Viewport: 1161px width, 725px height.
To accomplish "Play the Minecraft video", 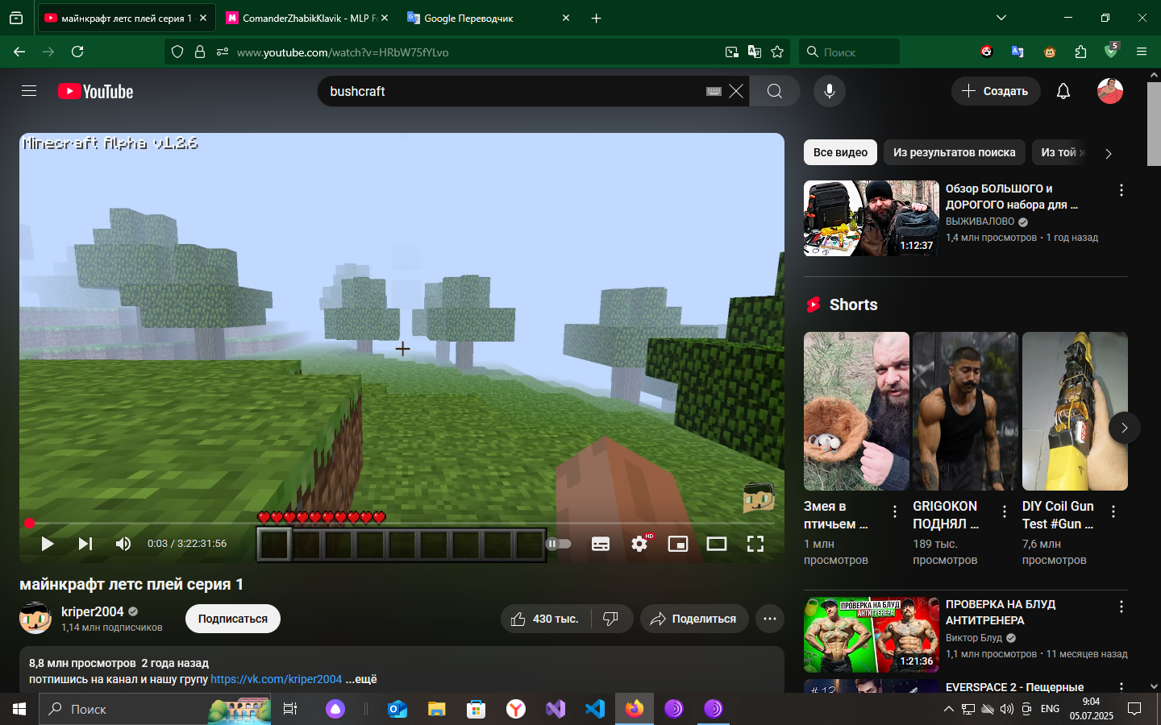I will coord(47,544).
